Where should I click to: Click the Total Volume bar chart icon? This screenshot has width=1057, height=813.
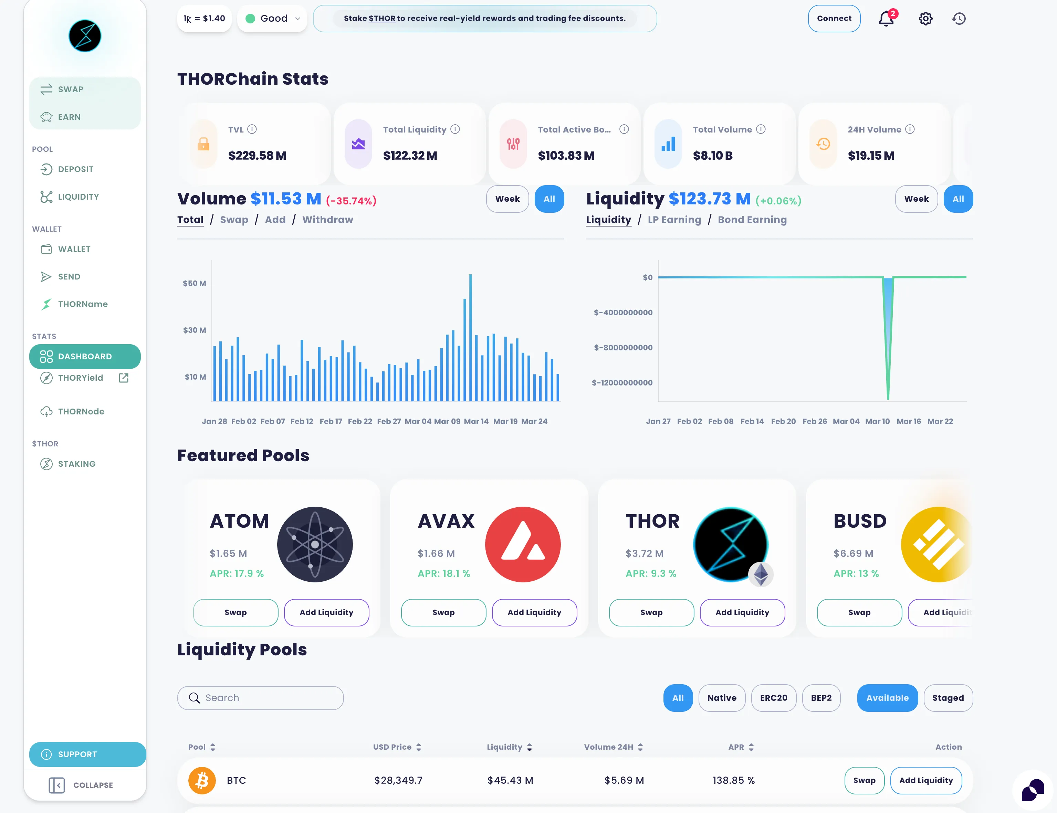[668, 144]
